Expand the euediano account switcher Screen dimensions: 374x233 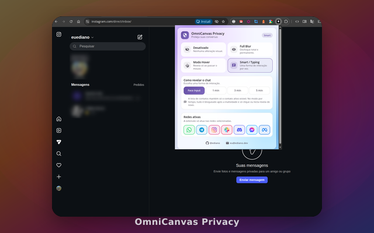click(82, 37)
